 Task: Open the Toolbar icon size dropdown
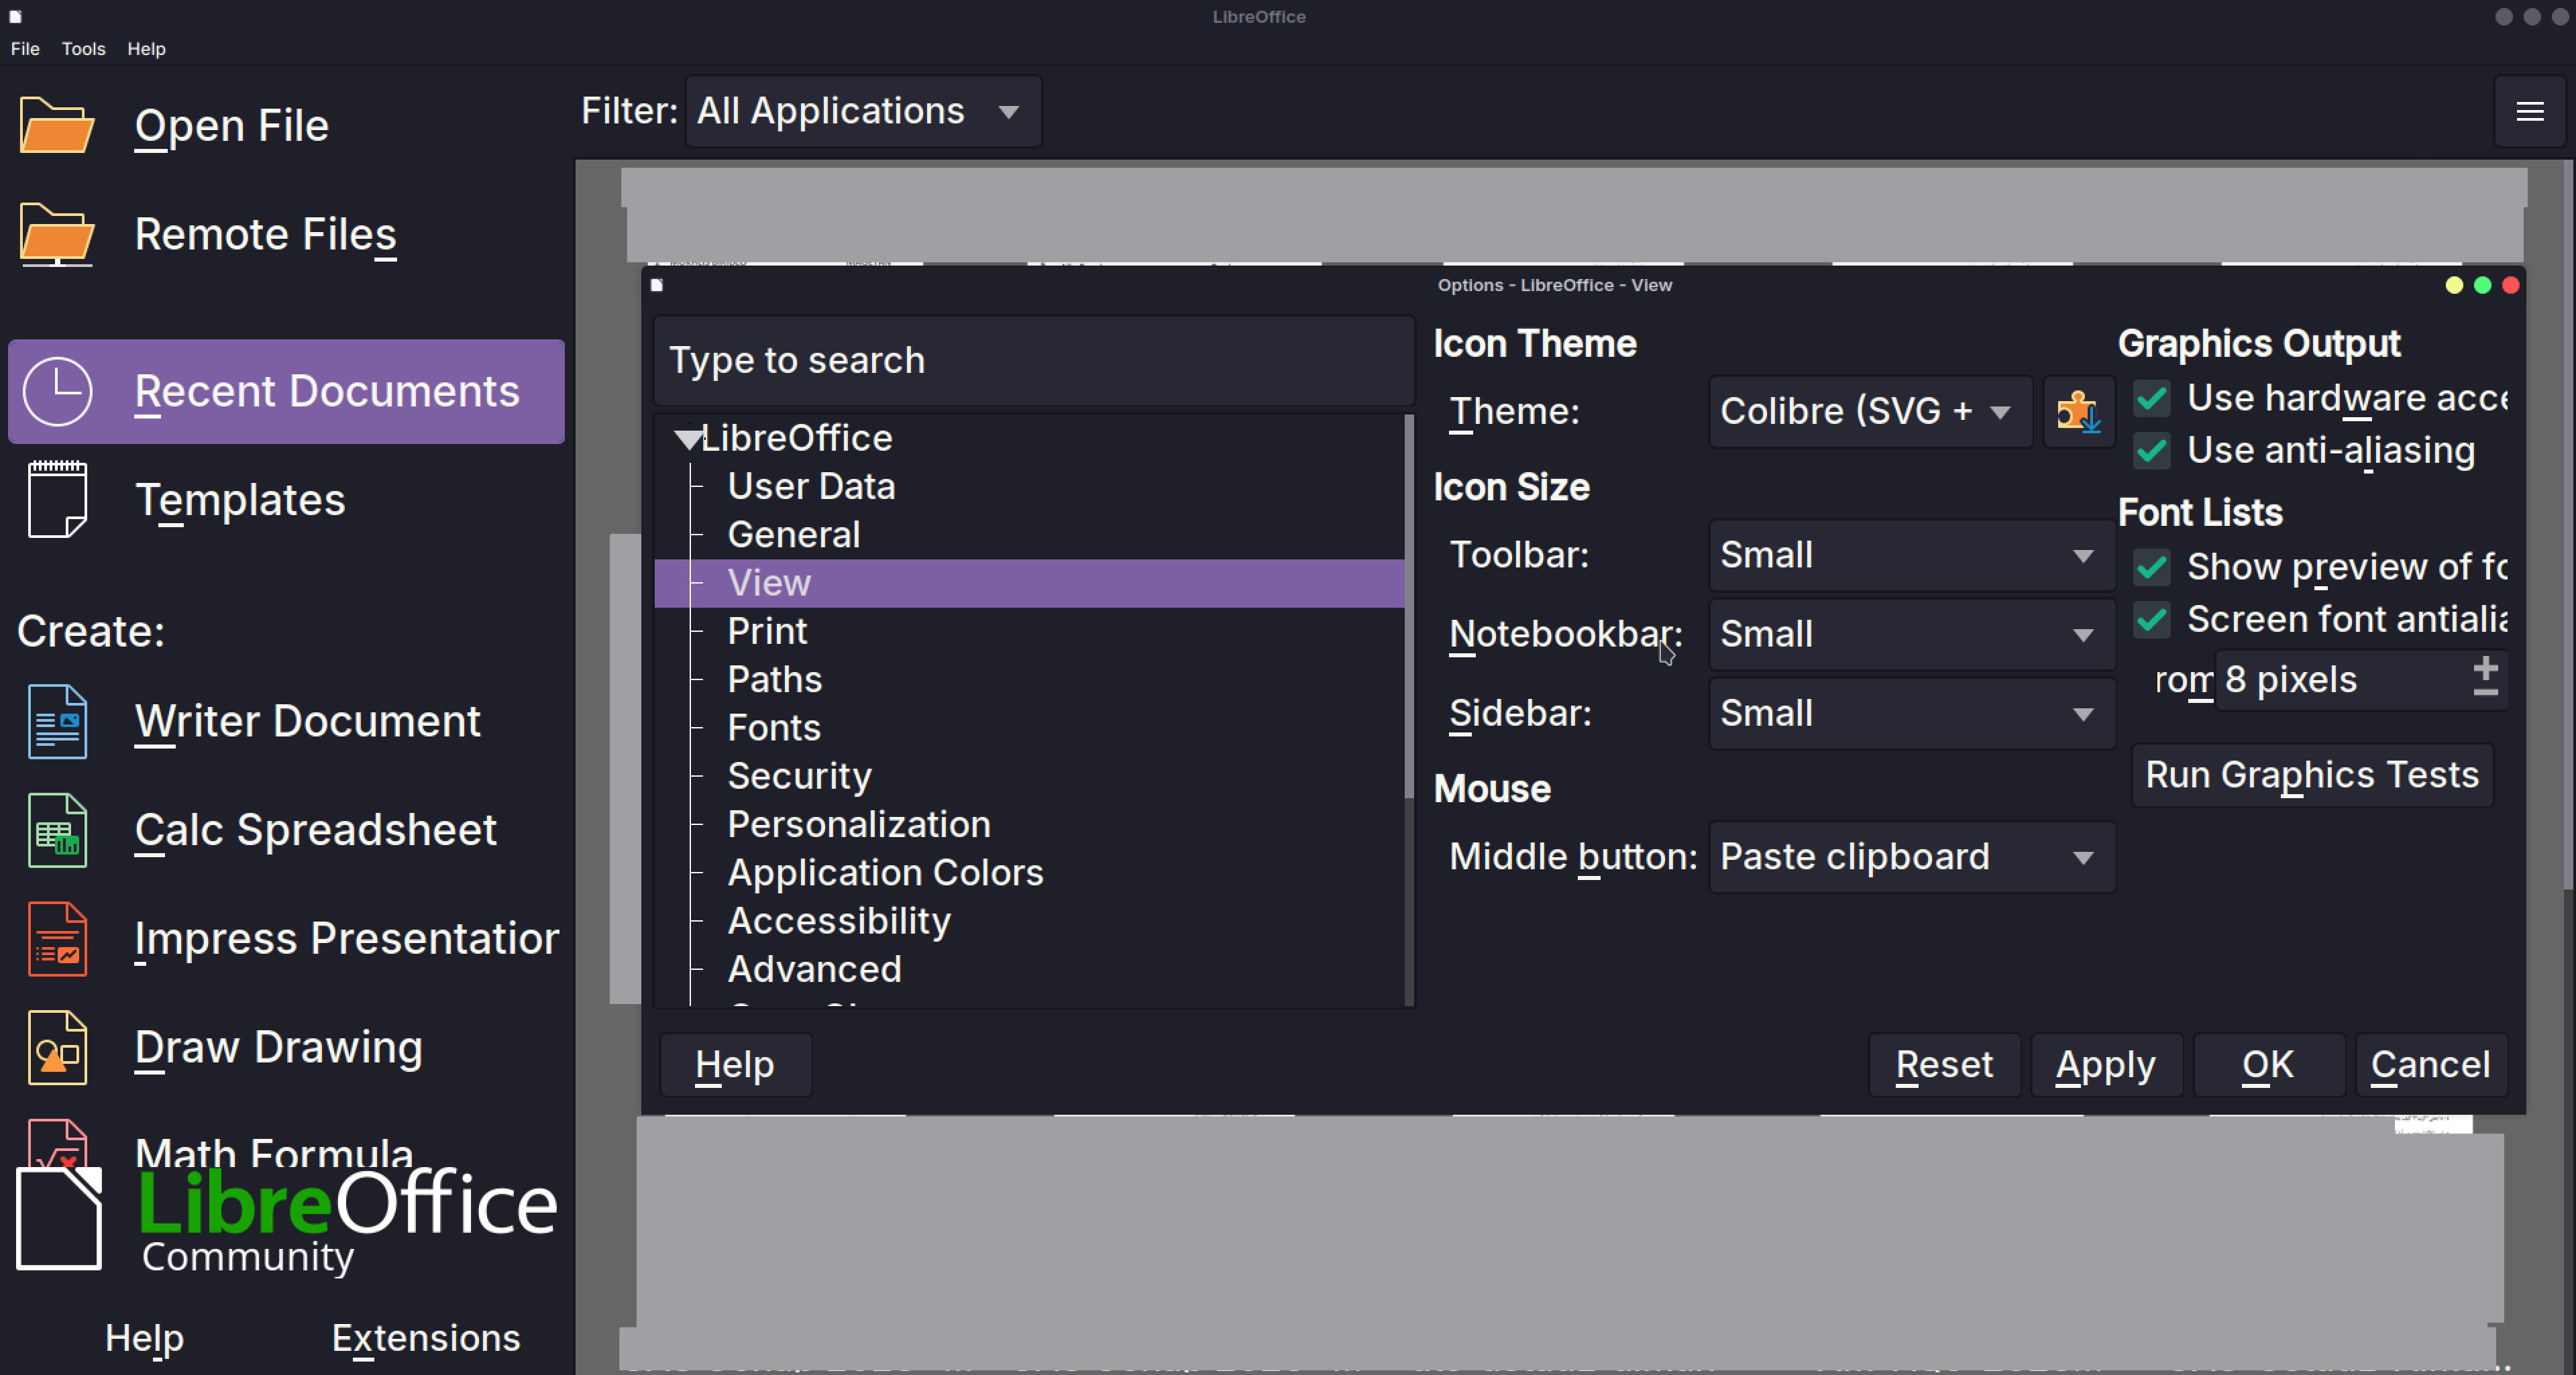(1910, 555)
